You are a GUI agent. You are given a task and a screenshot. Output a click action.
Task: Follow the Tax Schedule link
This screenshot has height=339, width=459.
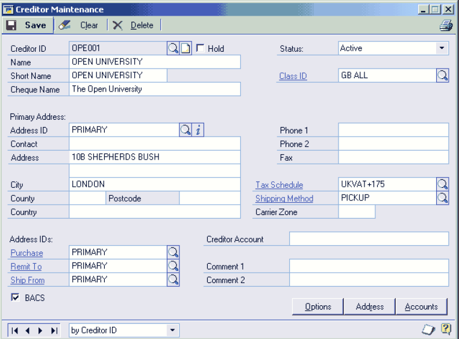click(x=279, y=185)
